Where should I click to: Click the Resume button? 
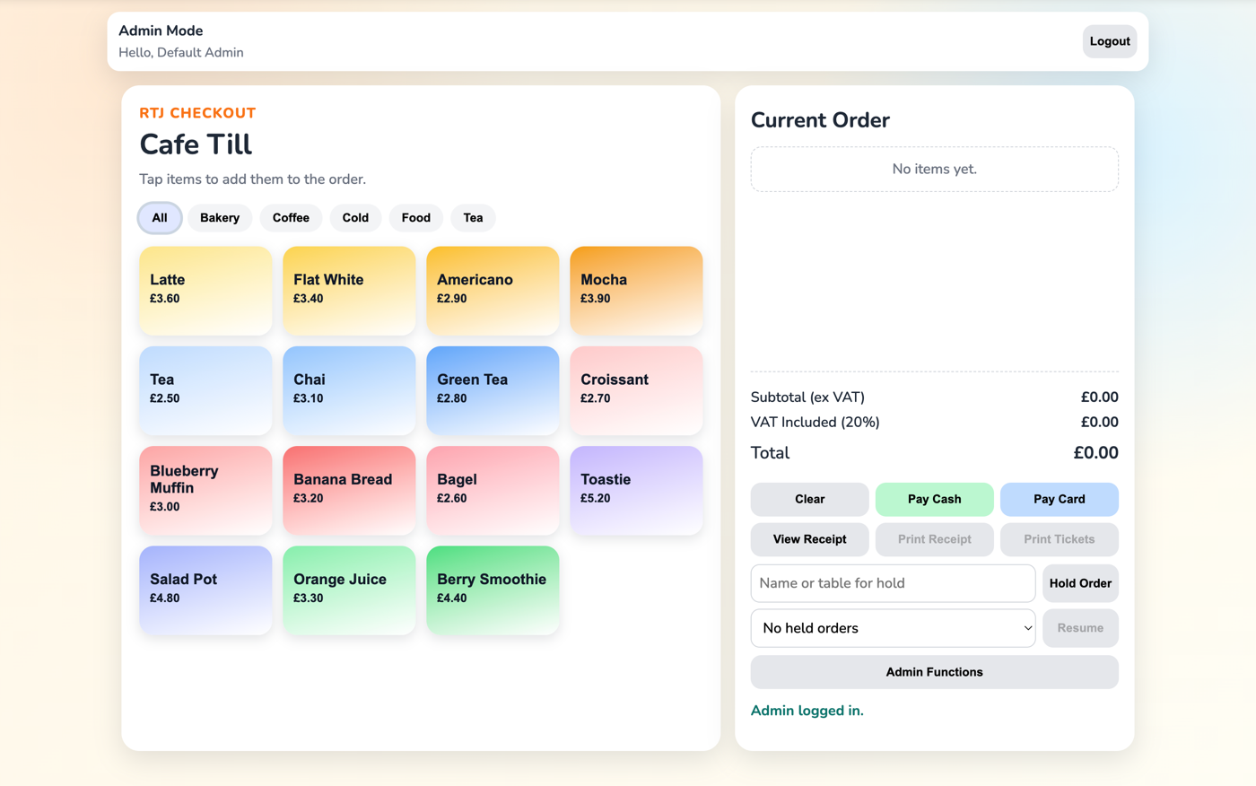click(x=1080, y=628)
